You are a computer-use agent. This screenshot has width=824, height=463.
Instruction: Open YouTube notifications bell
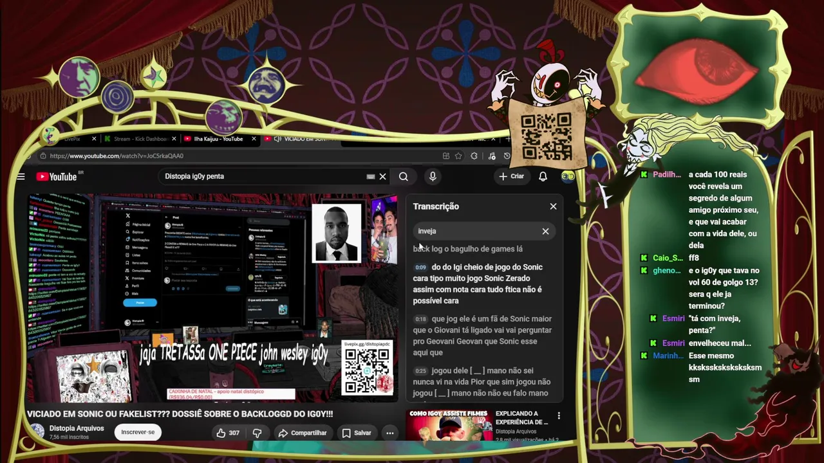pyautogui.click(x=543, y=176)
